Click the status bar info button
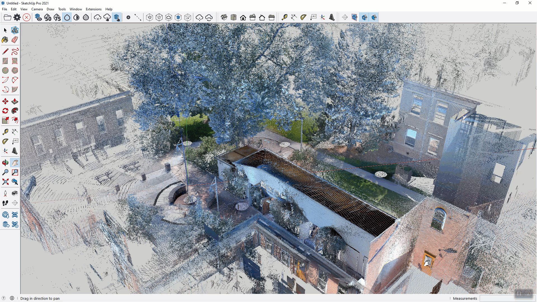Screen dimensions: 537x302 (12, 298)
